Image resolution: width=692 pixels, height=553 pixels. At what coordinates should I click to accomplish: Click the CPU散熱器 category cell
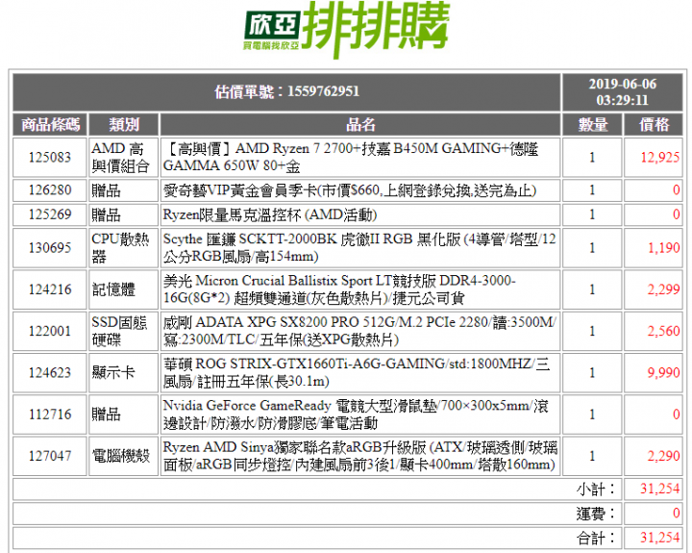pos(124,248)
